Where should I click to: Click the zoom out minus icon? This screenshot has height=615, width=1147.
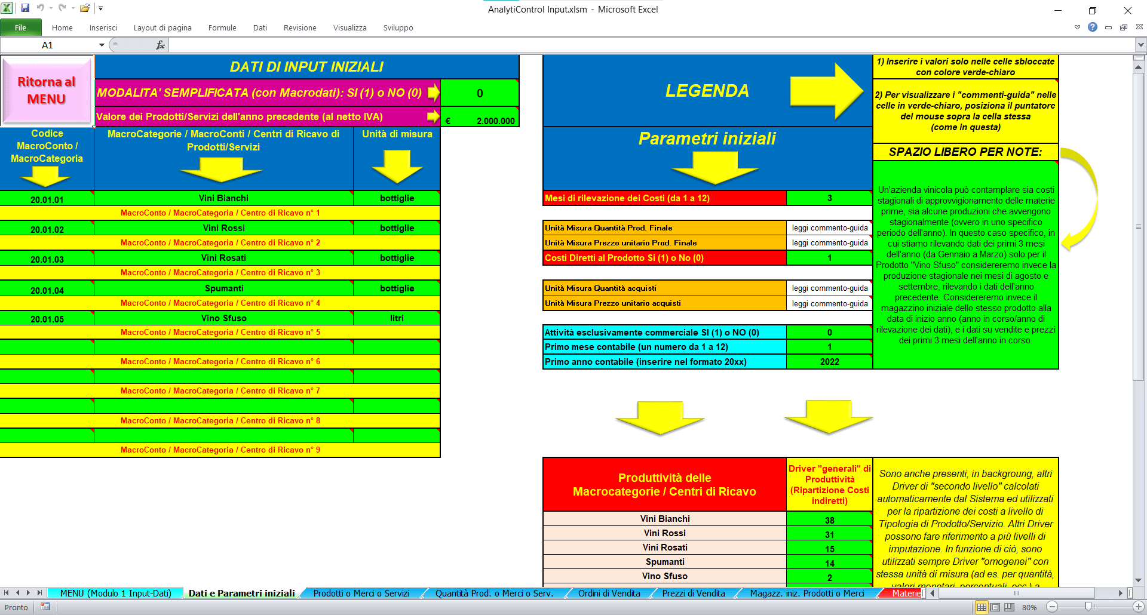1052,607
